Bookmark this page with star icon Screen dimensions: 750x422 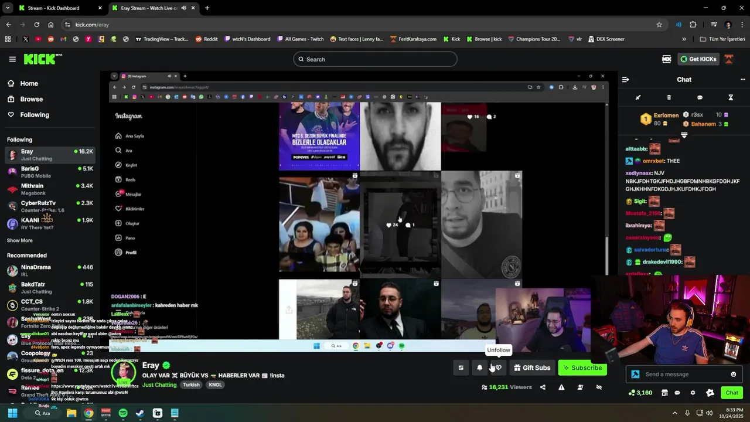pos(659,25)
